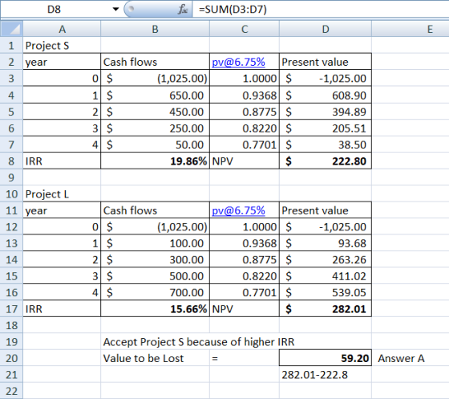Select the Project S title cell
This screenshot has width=449, height=399.
click(62, 45)
